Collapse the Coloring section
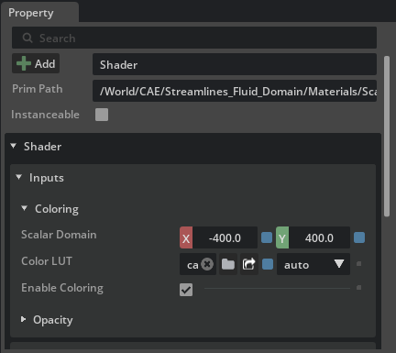396x353 pixels. [25, 208]
